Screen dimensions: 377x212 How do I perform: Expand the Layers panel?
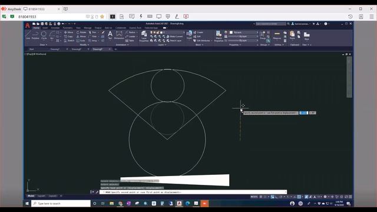tap(162, 45)
